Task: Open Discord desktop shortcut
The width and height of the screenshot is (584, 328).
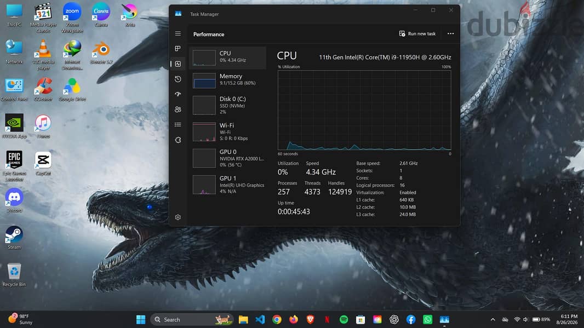Action: point(14,200)
